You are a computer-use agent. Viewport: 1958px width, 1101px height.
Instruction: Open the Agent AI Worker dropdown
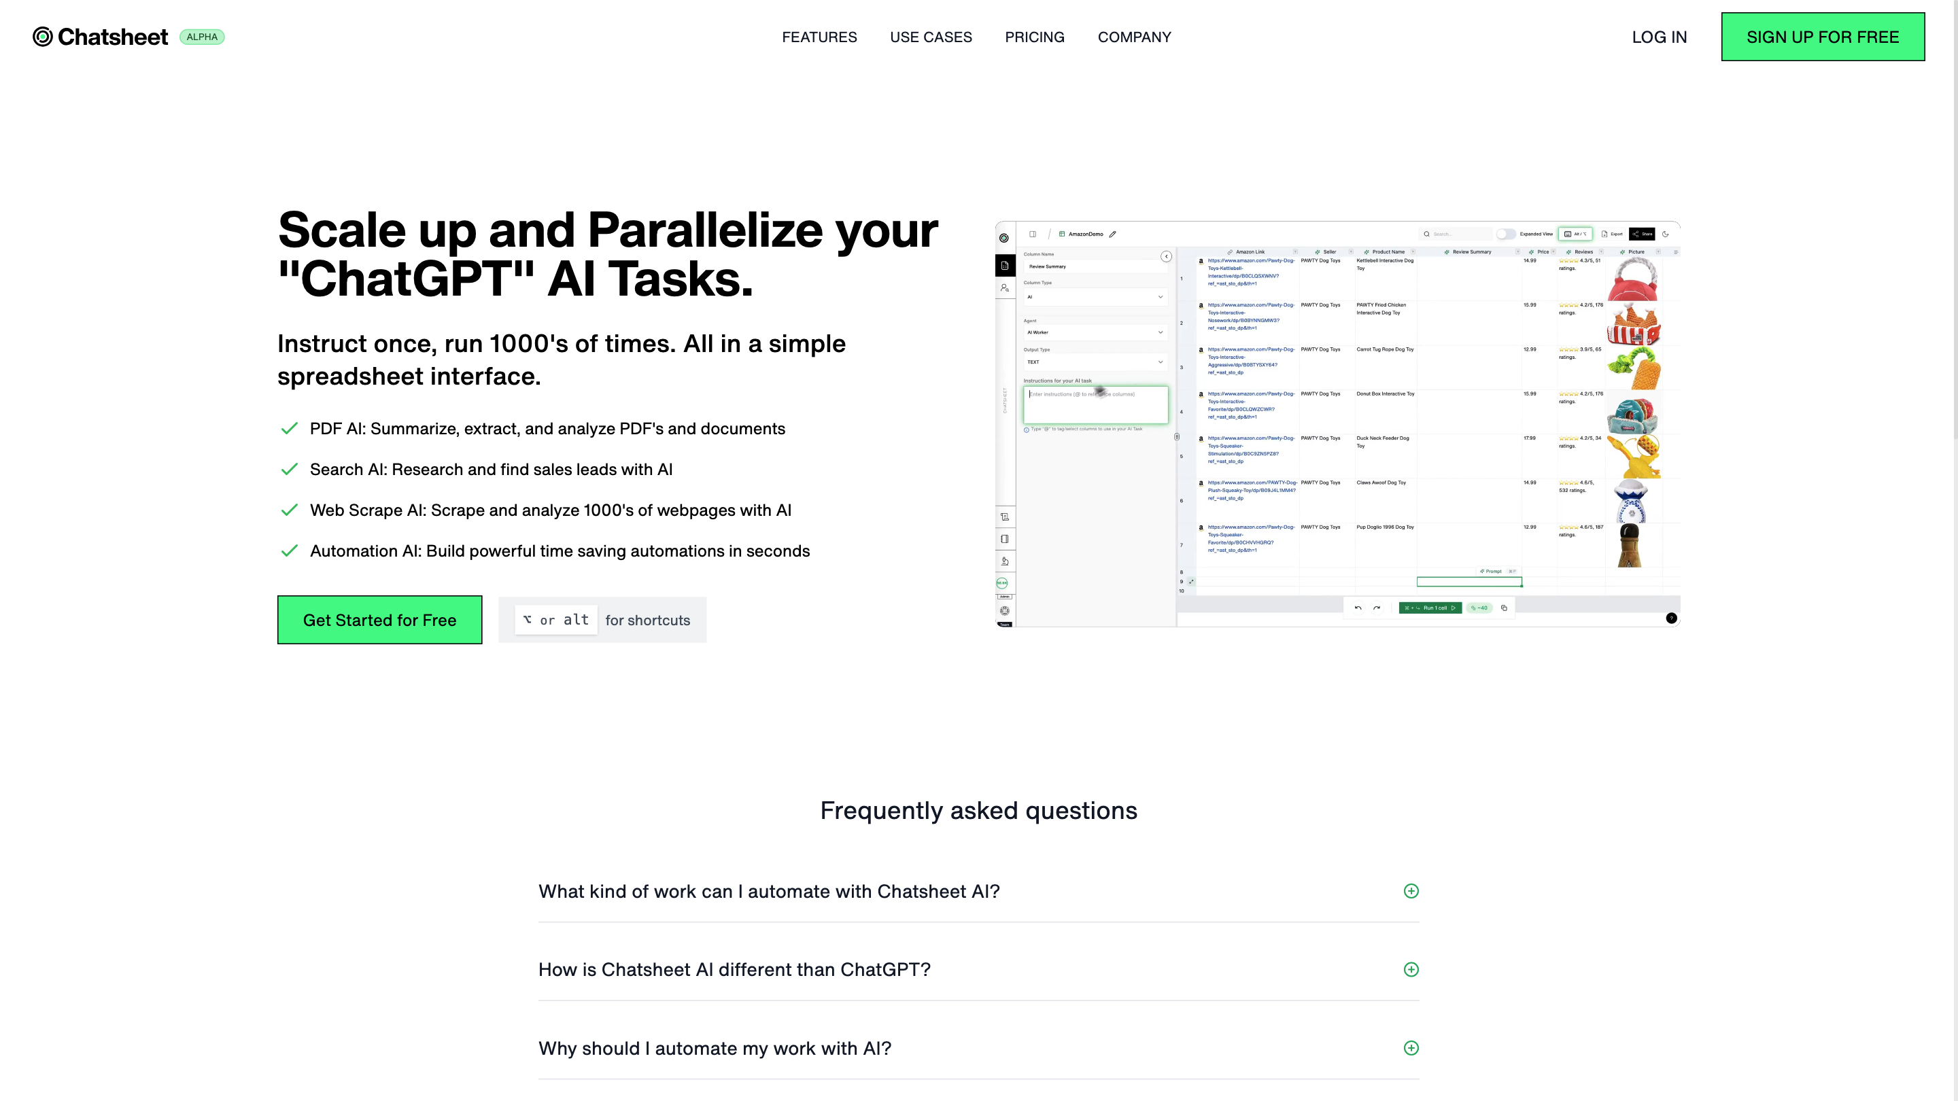1095,332
